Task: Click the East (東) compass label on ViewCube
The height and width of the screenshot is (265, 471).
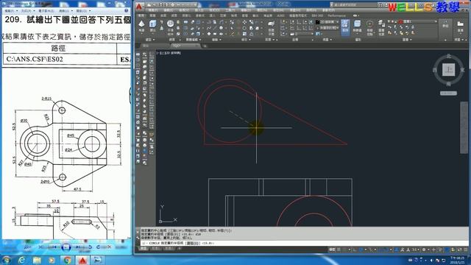Action: 462,70
